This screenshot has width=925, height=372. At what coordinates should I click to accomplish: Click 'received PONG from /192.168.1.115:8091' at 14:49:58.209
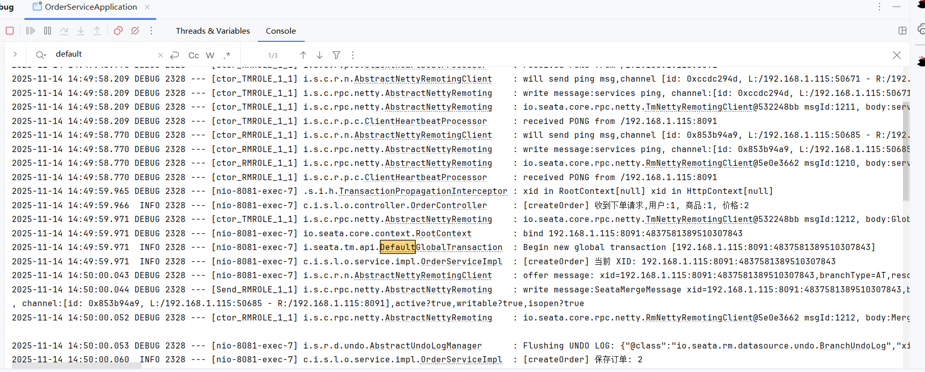pyautogui.click(x=620, y=121)
